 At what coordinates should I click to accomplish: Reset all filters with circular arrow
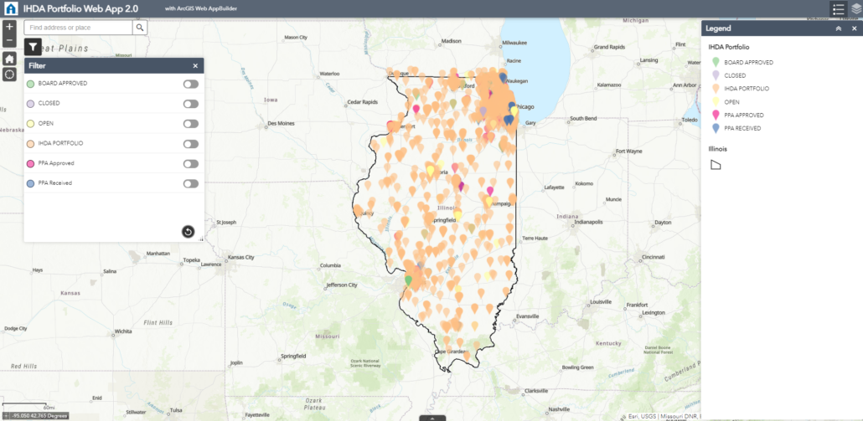pyautogui.click(x=189, y=231)
